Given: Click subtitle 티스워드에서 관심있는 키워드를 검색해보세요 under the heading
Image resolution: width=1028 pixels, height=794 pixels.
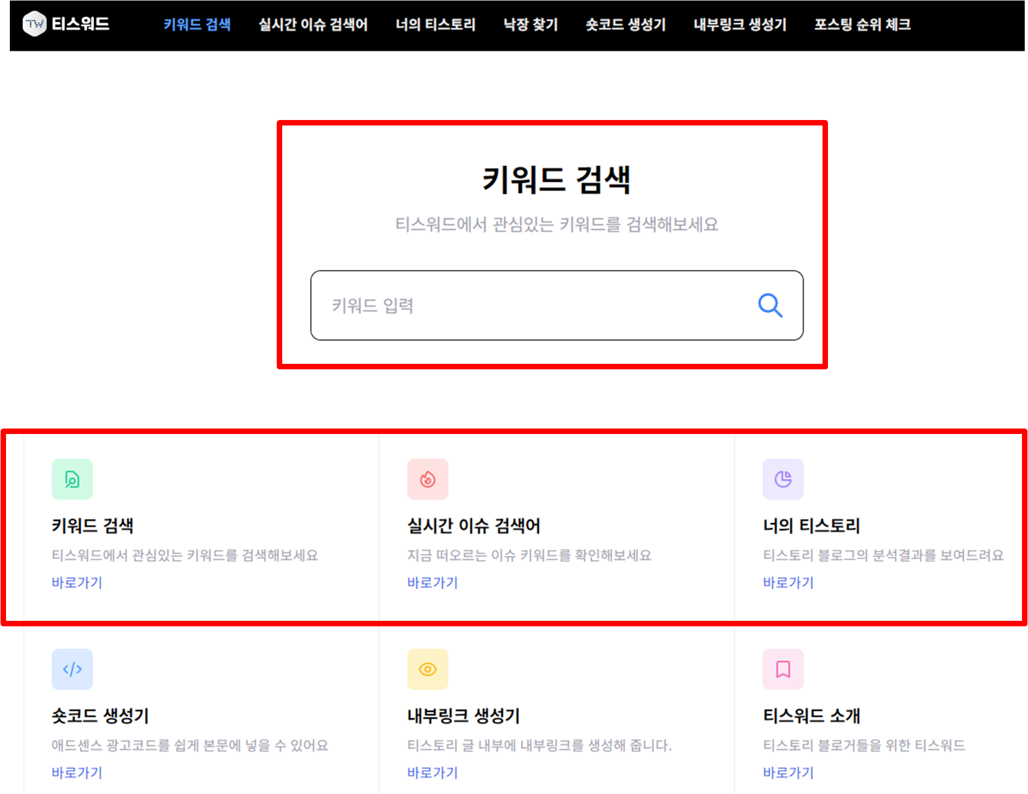Looking at the screenshot, I should click(557, 224).
